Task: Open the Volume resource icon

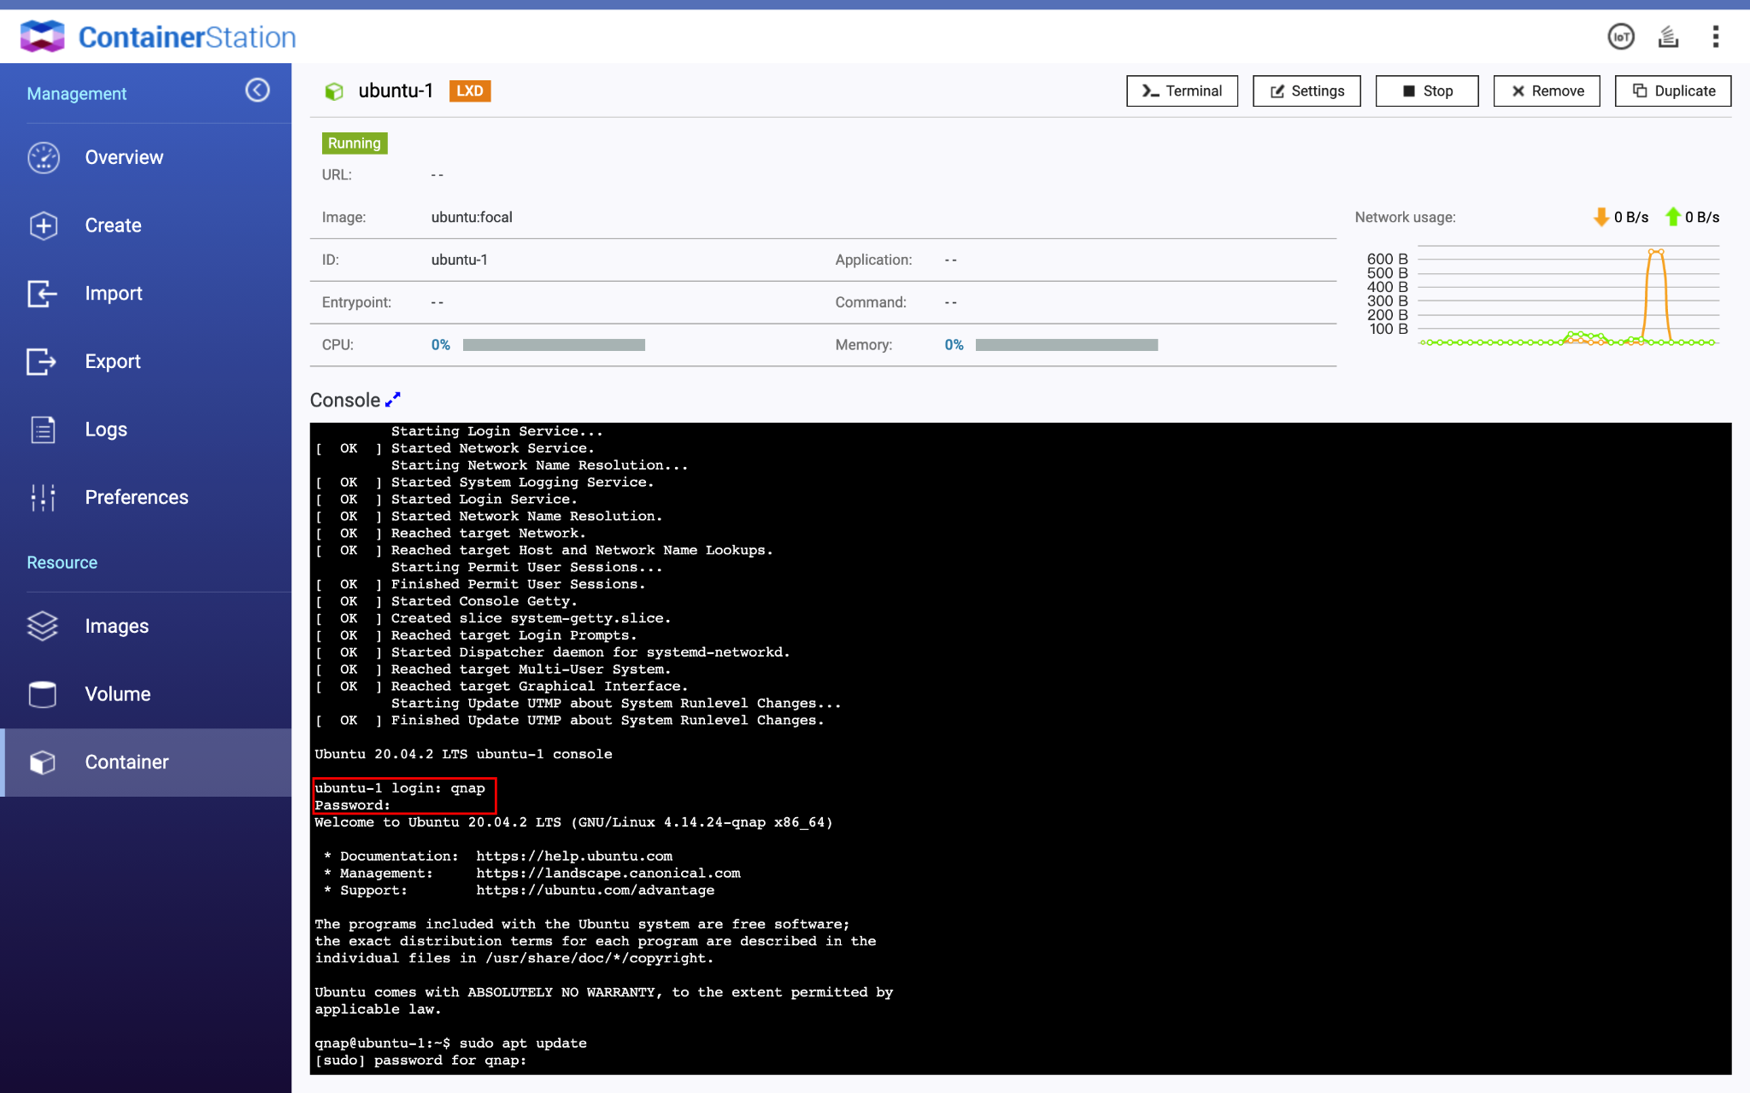Action: (43, 694)
